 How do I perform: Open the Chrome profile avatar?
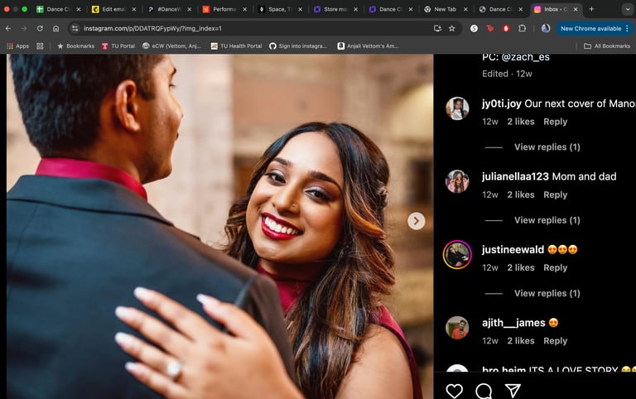(546, 28)
